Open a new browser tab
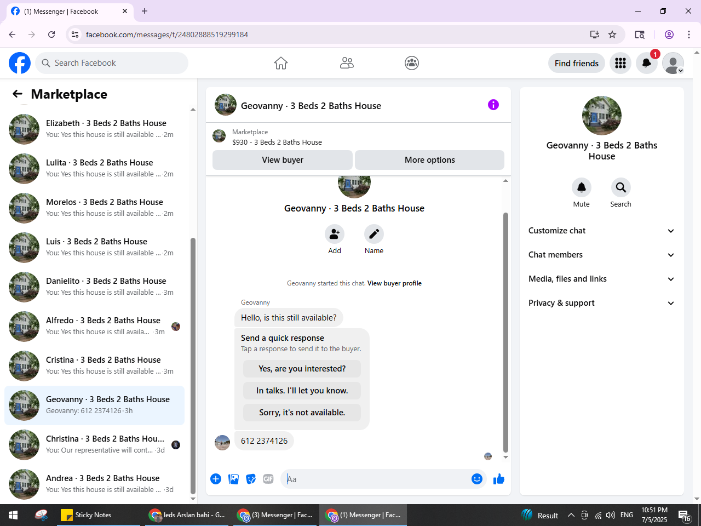 tap(145, 11)
